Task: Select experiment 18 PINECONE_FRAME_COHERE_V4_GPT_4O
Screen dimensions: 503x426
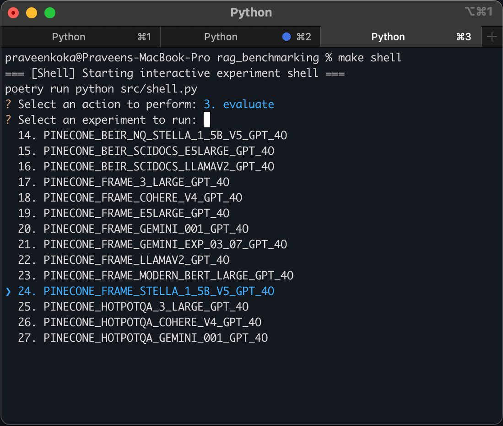Action: [x=130, y=198]
